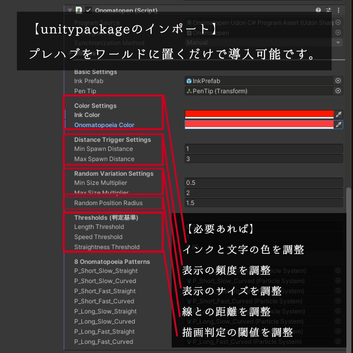Select the red Ink Color swatch
The image size is (353, 353).
point(259,114)
